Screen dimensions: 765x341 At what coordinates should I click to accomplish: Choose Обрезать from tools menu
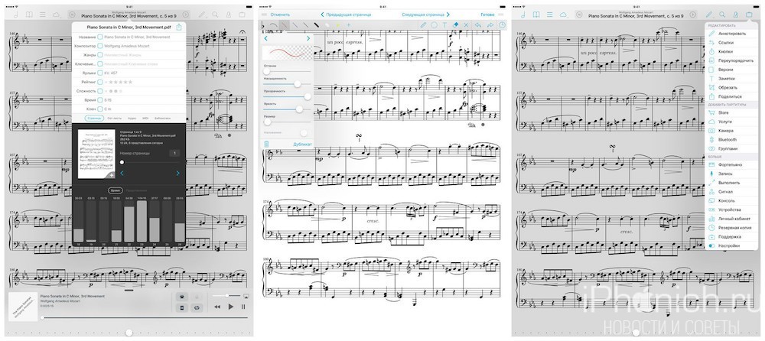731,87
